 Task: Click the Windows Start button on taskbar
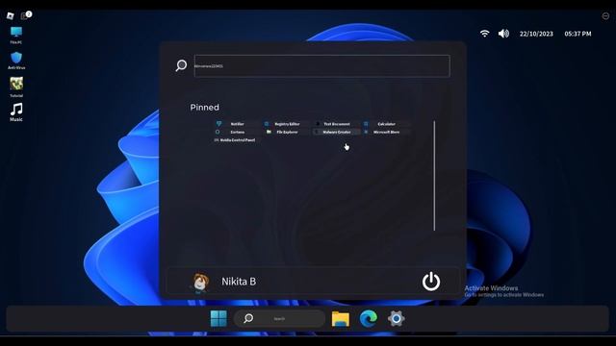[x=218, y=318]
